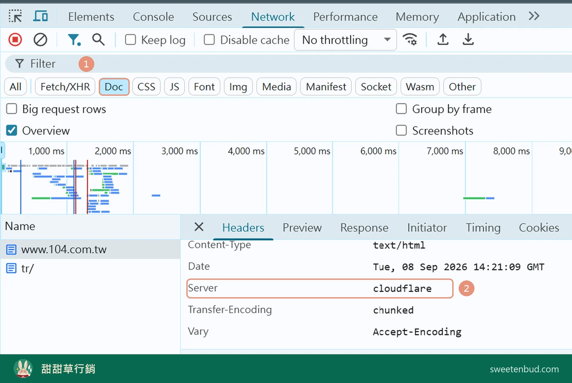This screenshot has height=383, width=572.
Task: Filter by Img requests
Action: (238, 87)
